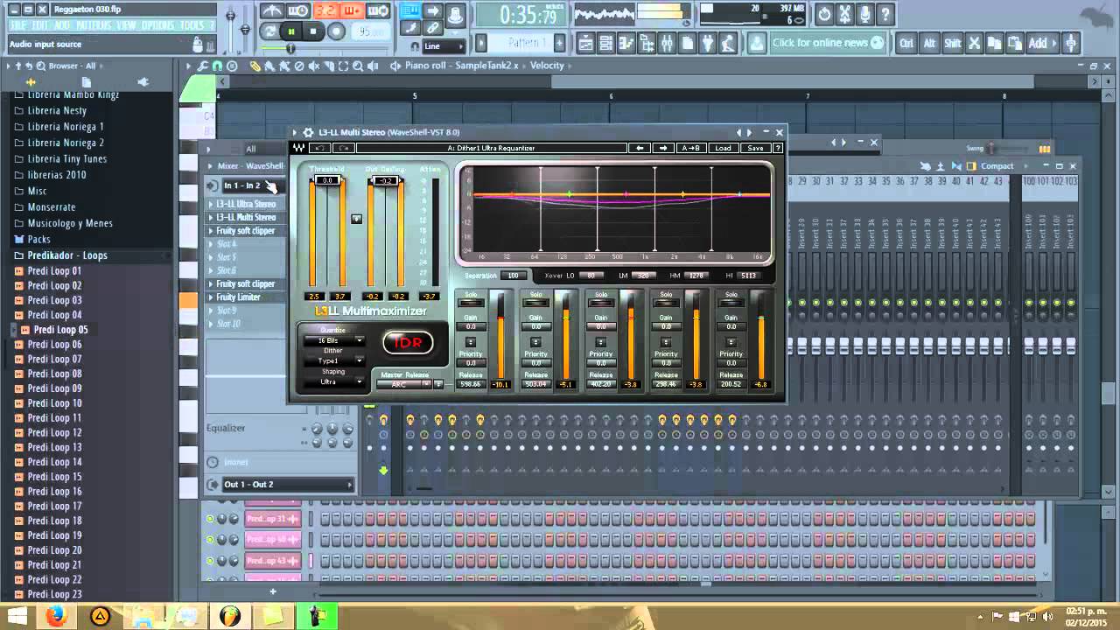Click the cut scissors shortcut icon
This screenshot has height=630, width=1120.
[x=974, y=43]
